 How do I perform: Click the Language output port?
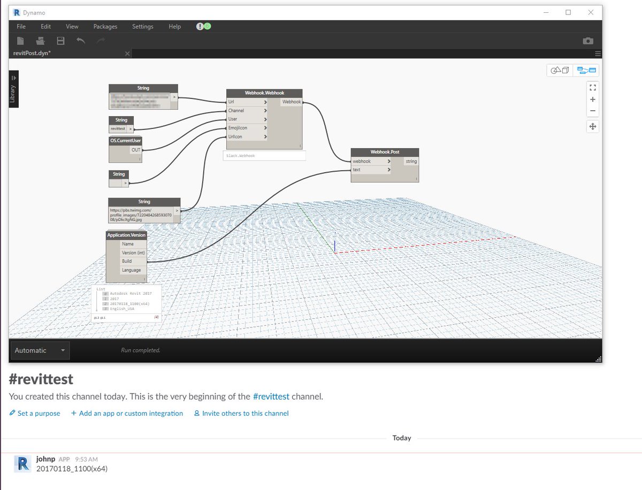pos(133,270)
